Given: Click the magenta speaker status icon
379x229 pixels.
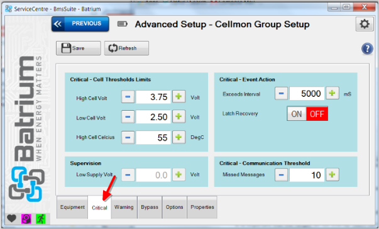Looking at the screenshot, I should coord(26,219).
